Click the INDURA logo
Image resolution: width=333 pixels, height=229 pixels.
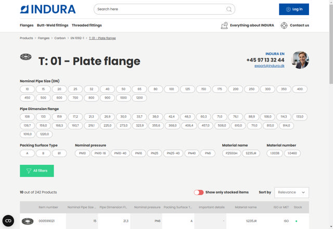pyautogui.click(x=48, y=9)
